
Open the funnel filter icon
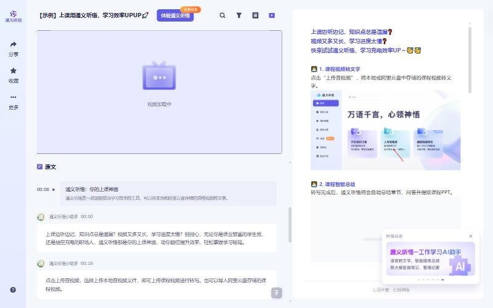click(x=239, y=15)
